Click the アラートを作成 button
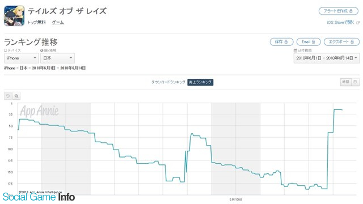Viewport: 363px width, 204px height. (338, 11)
